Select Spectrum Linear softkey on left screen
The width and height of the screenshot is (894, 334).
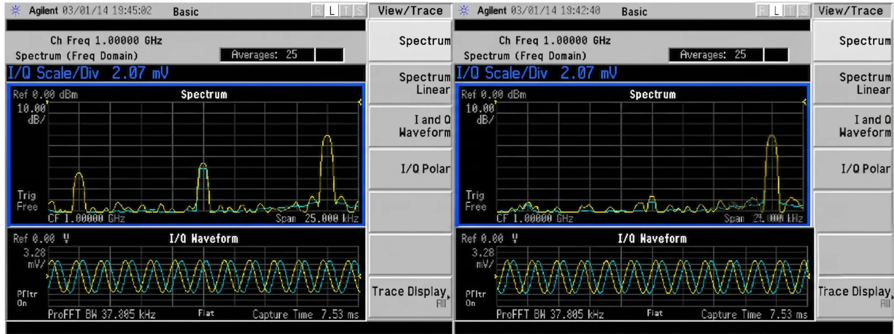(x=411, y=83)
